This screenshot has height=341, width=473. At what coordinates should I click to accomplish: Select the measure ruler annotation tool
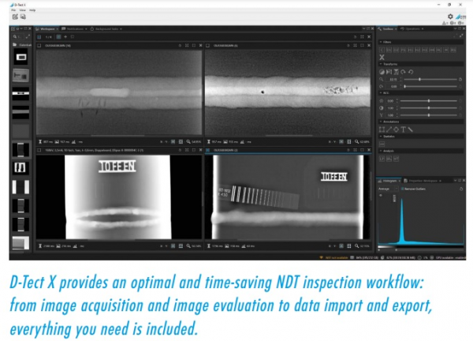pyautogui.click(x=410, y=129)
